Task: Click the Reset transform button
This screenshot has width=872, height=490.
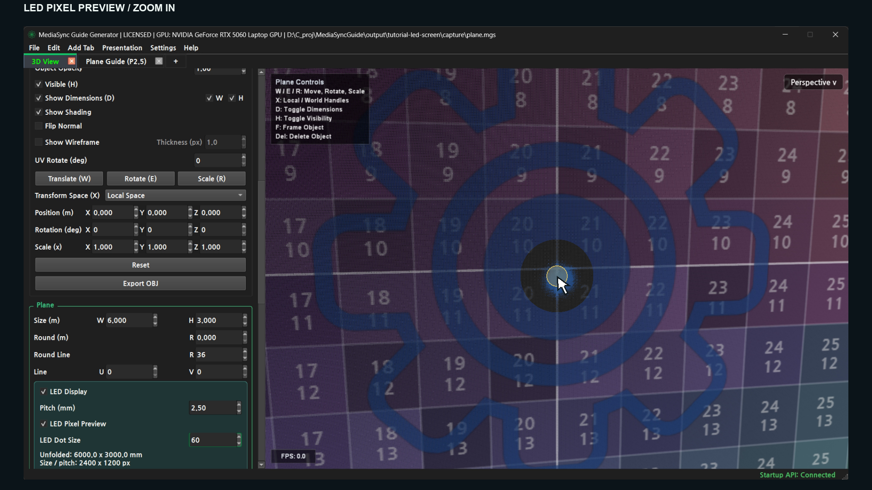Action: [140, 265]
